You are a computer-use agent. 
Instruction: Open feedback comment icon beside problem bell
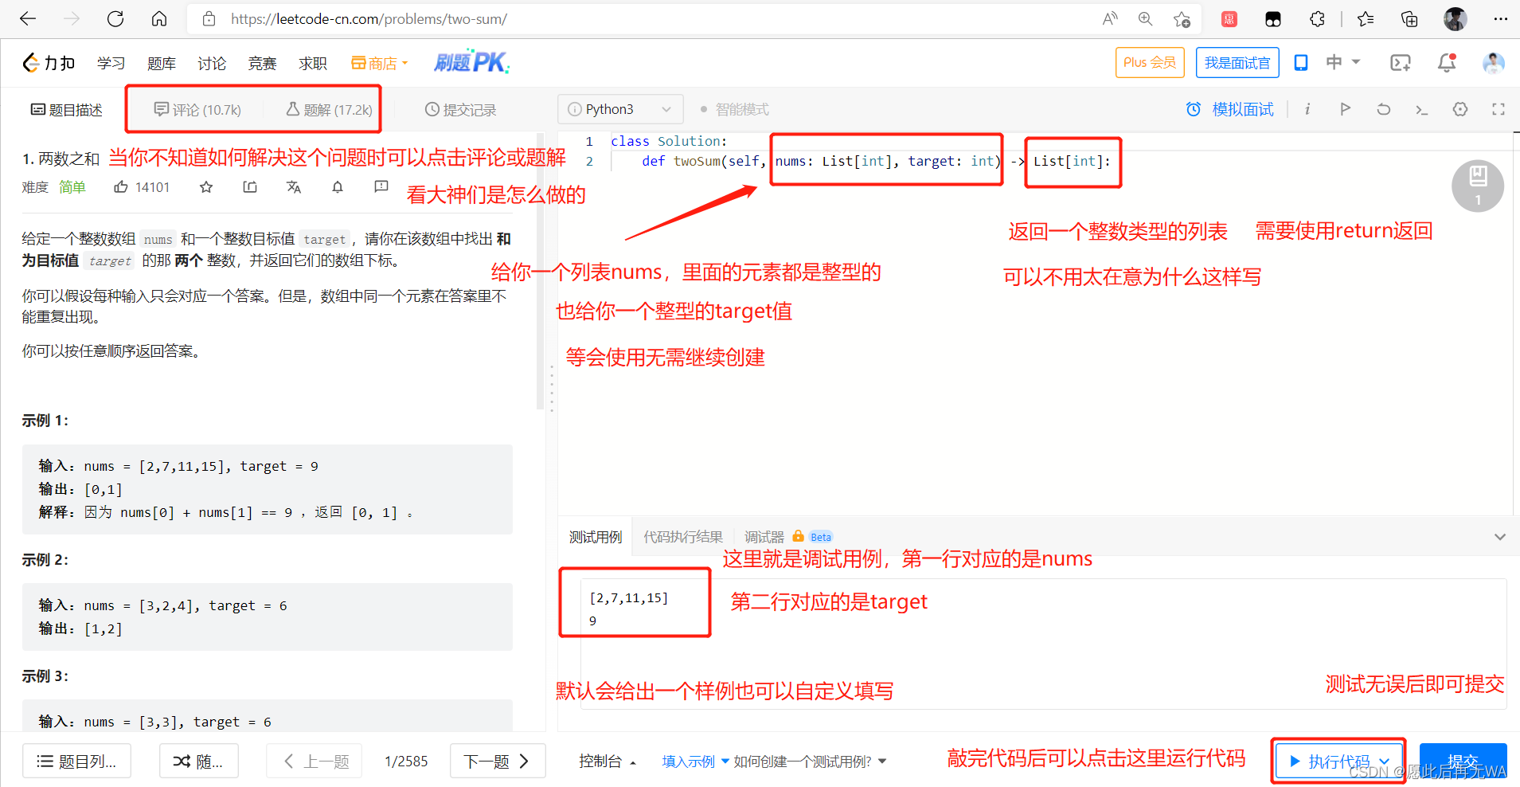point(381,186)
